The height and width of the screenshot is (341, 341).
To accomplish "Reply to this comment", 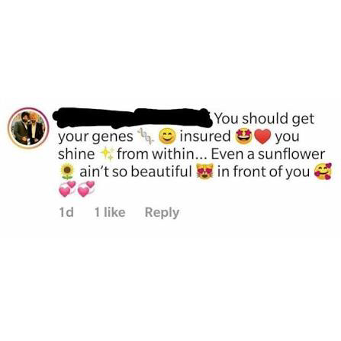I will 162,213.
